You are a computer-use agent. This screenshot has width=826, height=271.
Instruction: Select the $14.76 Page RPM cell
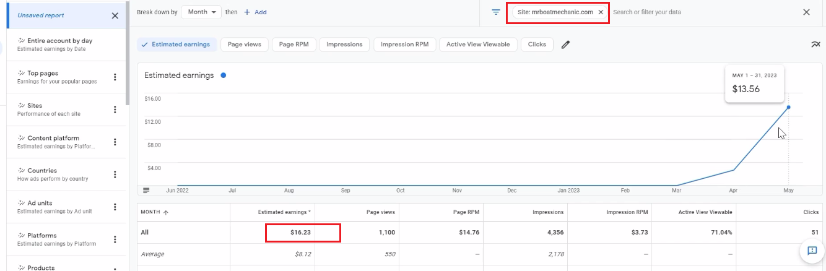[x=471, y=233]
